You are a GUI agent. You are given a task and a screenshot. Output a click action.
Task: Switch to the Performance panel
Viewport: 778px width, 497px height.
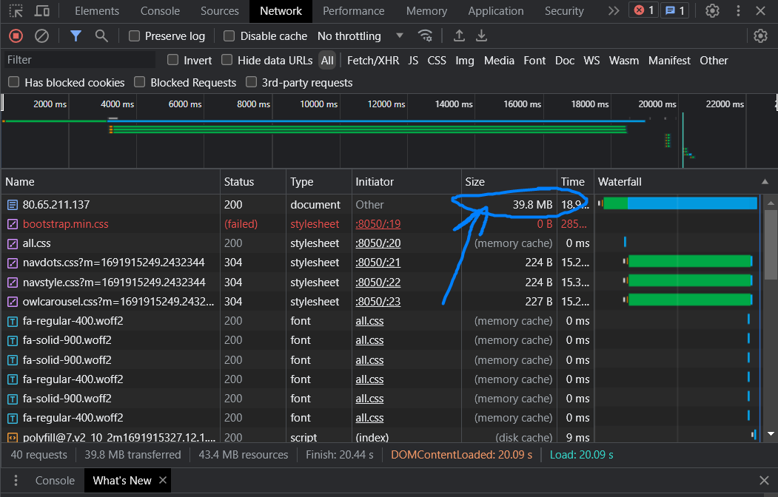coord(353,10)
